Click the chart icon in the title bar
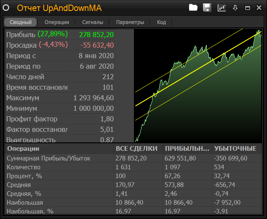The height and width of the screenshot is (219, 267). pos(221,8)
